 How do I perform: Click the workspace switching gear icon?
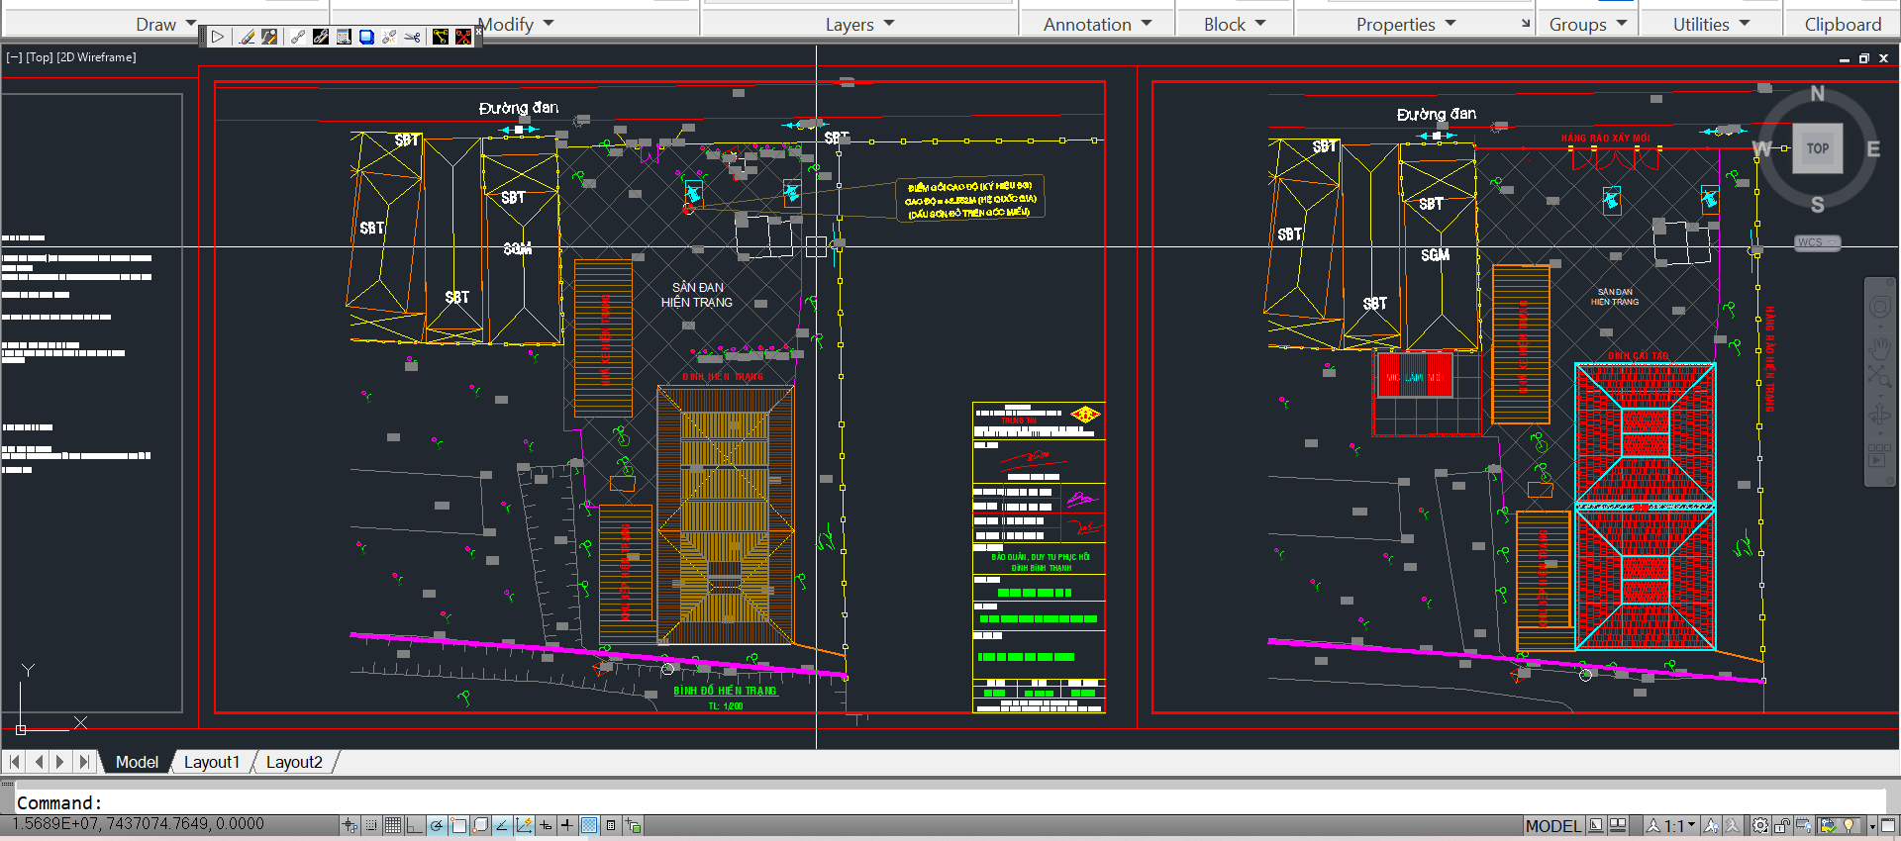point(1760,825)
